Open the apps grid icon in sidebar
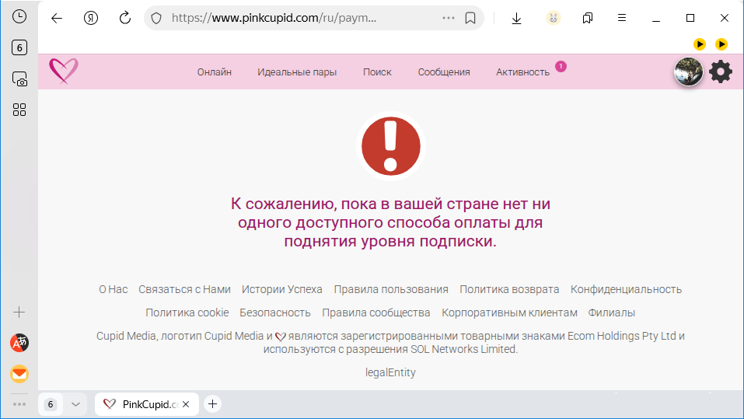Image resolution: width=744 pixels, height=419 pixels. (x=19, y=110)
